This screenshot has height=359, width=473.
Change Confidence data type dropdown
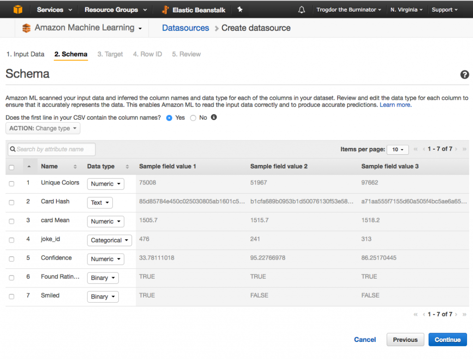(x=106, y=259)
